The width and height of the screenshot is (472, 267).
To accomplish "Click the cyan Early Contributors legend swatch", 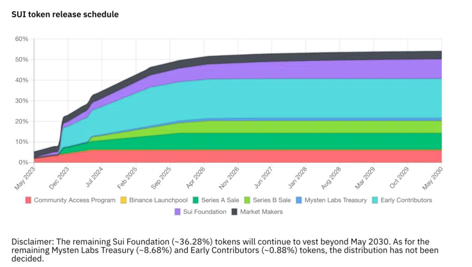I will (x=375, y=200).
